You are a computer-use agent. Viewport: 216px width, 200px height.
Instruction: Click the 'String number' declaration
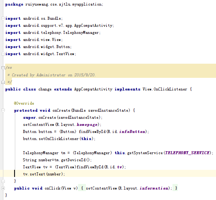point(37,160)
